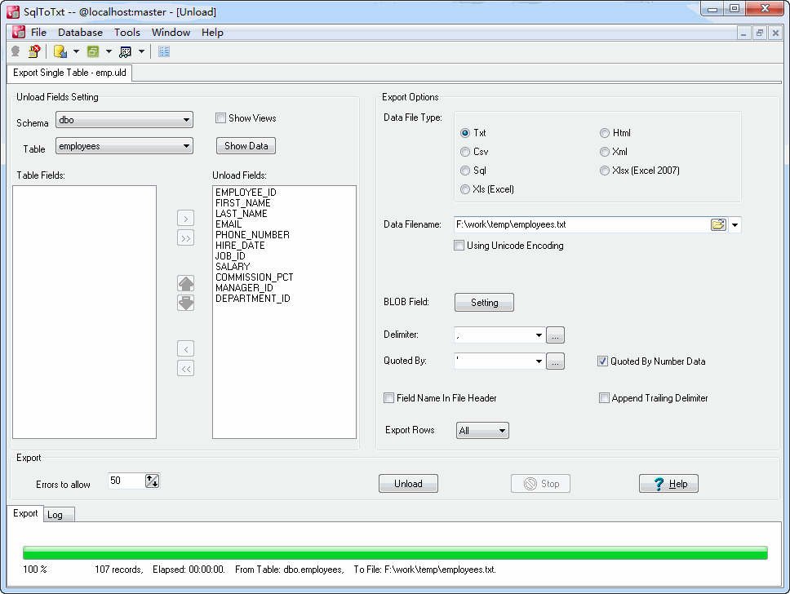
Task: Browse for data file via folder icon
Action: [718, 224]
